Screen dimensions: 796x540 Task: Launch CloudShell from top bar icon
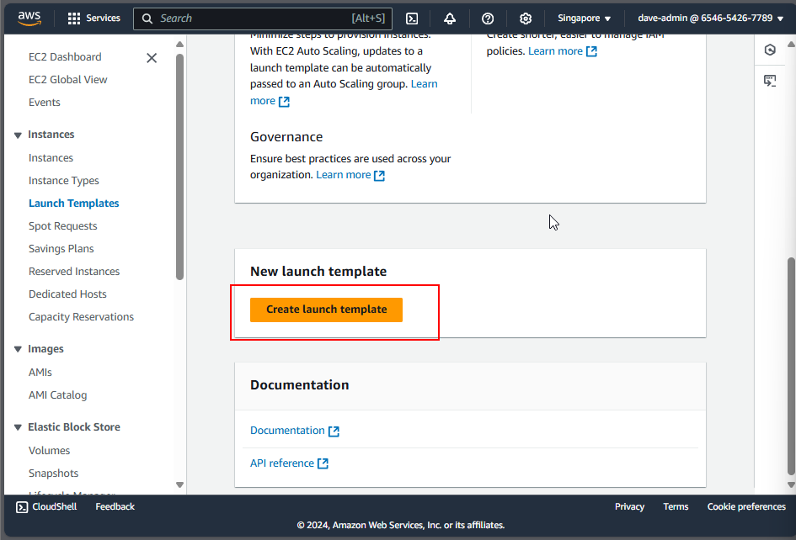click(x=412, y=19)
